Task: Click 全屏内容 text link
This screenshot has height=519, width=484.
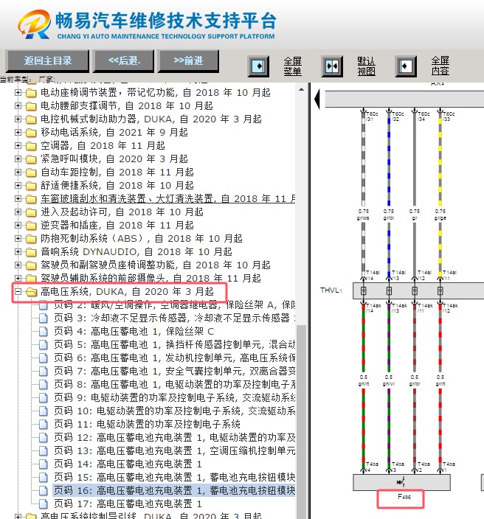Action: point(440,66)
